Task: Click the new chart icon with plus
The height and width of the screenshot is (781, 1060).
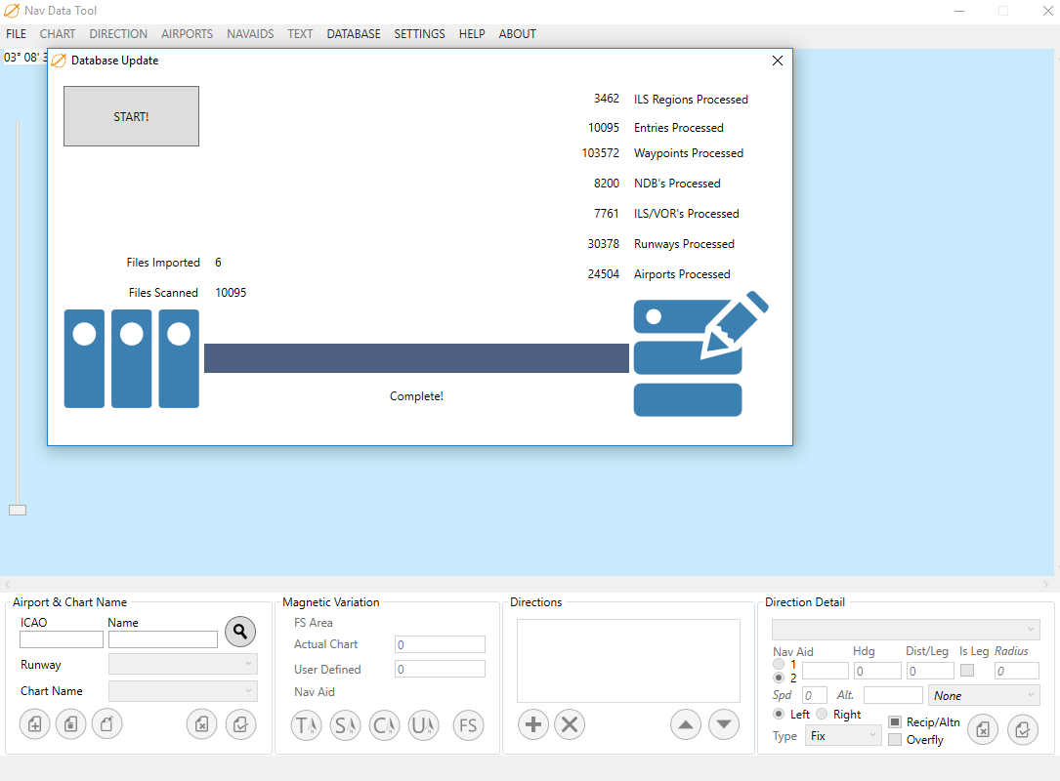Action: pos(34,724)
